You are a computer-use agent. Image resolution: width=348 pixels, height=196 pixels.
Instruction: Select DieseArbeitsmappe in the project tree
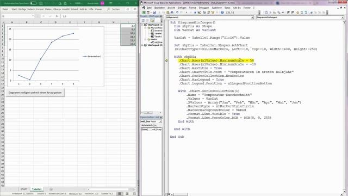pyautogui.click(x=157, y=30)
